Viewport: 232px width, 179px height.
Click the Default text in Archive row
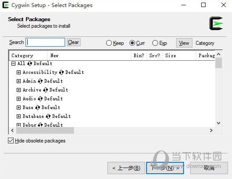59,90
